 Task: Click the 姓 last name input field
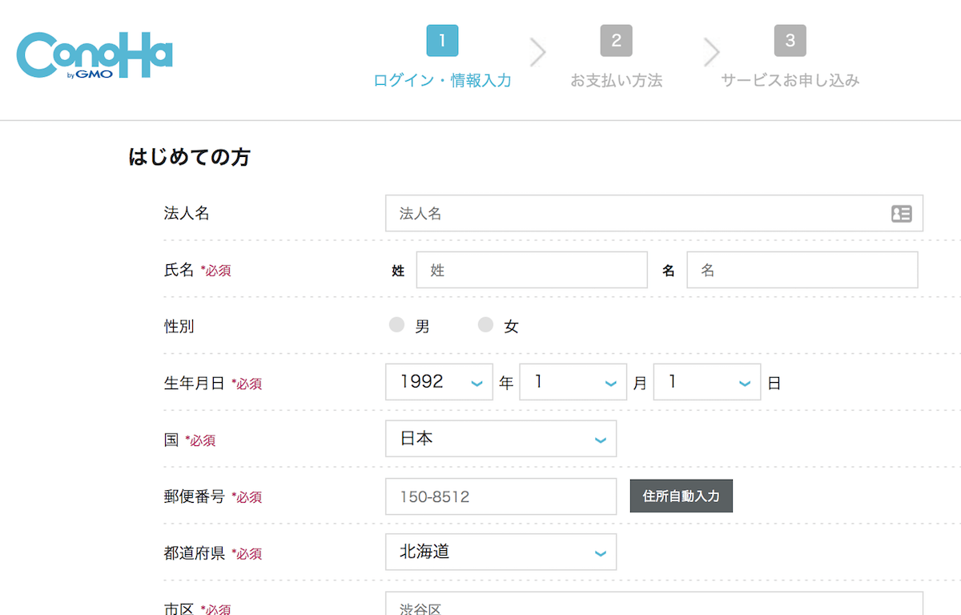click(532, 271)
